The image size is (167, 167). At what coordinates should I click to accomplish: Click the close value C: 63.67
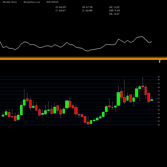coord(60,11)
